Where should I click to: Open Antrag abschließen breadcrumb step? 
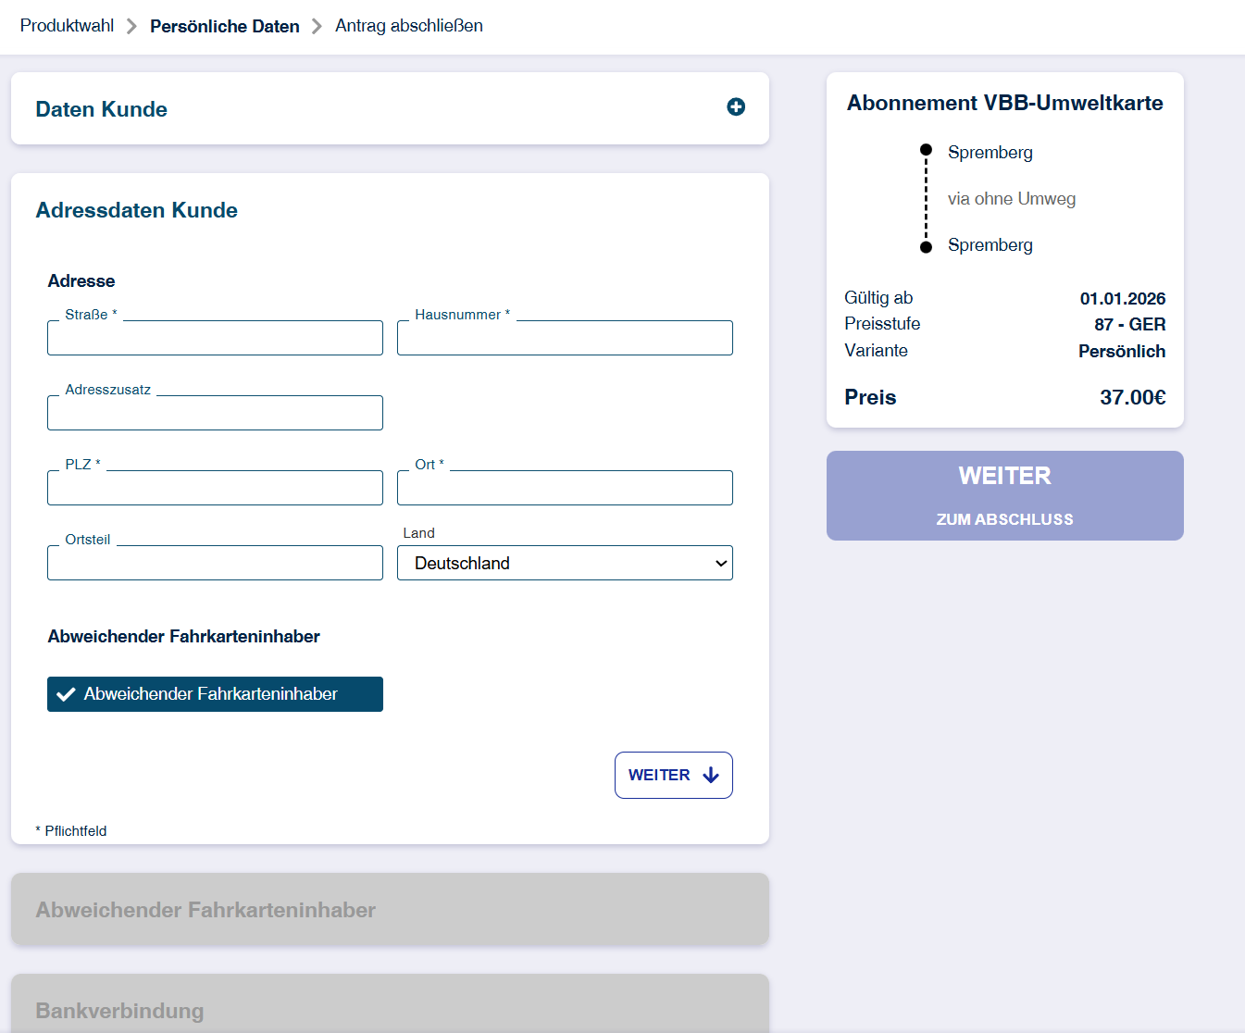click(x=409, y=26)
